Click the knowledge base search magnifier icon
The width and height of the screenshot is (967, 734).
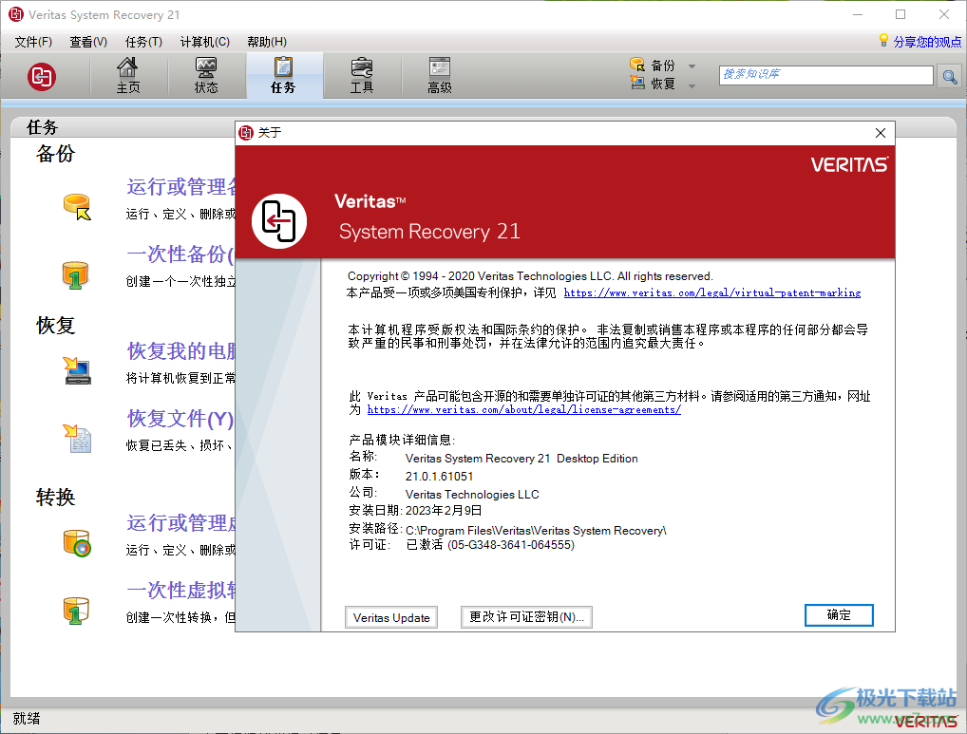949,76
